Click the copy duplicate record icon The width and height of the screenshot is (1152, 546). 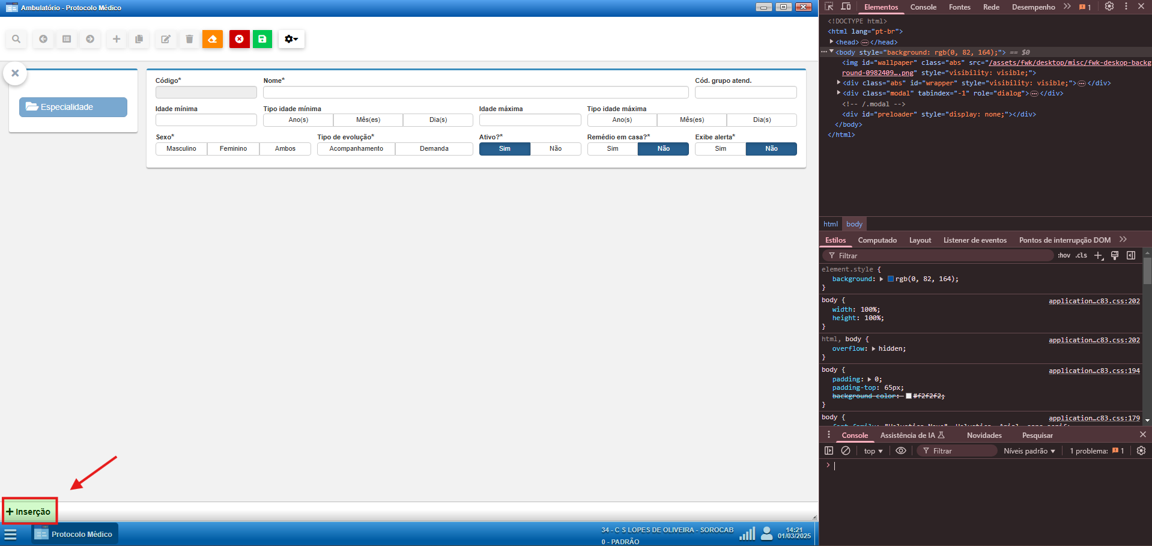139,39
